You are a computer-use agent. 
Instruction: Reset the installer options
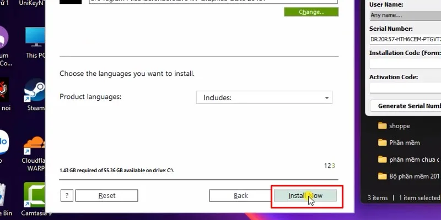[x=106, y=195]
